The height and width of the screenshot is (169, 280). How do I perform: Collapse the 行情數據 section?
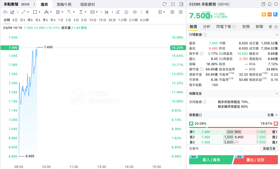pos(277,35)
